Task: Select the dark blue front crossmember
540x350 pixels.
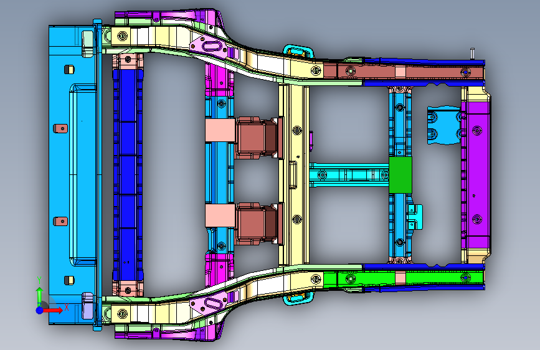Action: (x=128, y=174)
